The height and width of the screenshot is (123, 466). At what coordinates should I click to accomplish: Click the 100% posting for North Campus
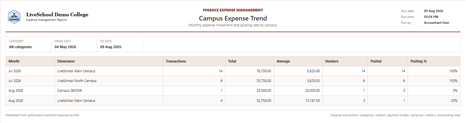click(x=434, y=81)
